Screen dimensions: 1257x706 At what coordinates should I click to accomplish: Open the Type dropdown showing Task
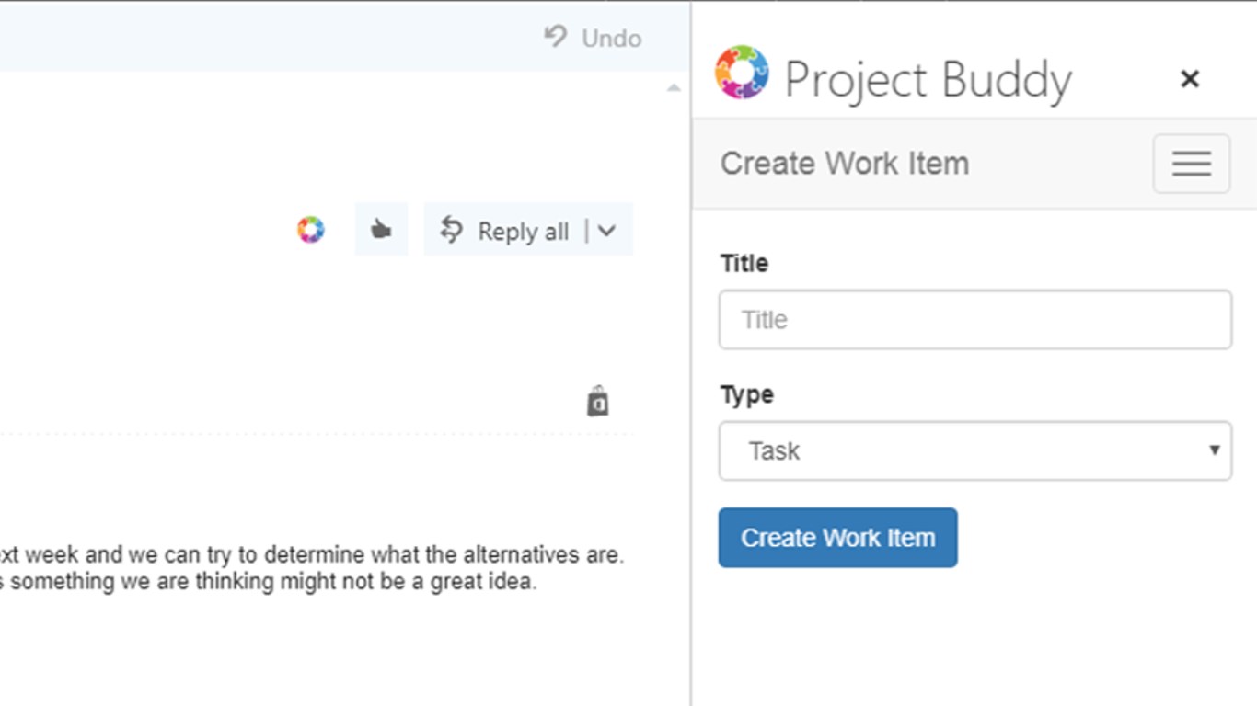pos(974,450)
